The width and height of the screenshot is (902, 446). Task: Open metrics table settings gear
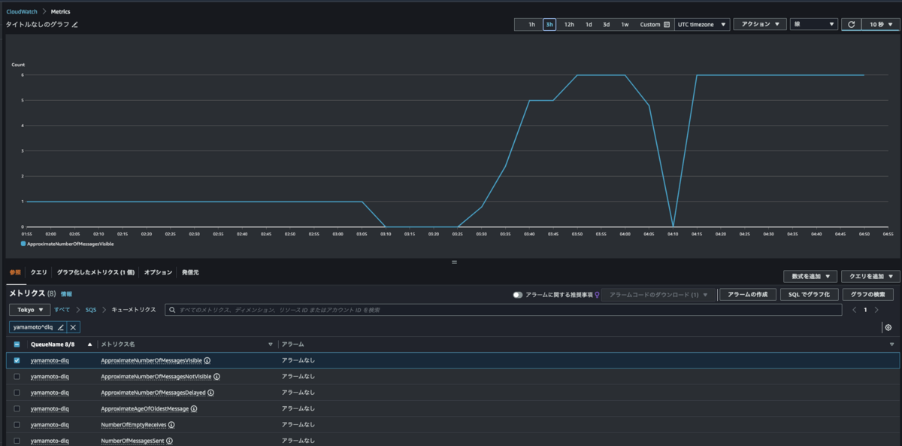coord(888,327)
